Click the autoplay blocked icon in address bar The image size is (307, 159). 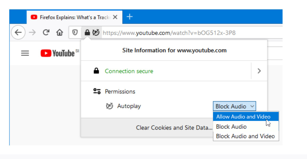pyautogui.click(x=96, y=32)
